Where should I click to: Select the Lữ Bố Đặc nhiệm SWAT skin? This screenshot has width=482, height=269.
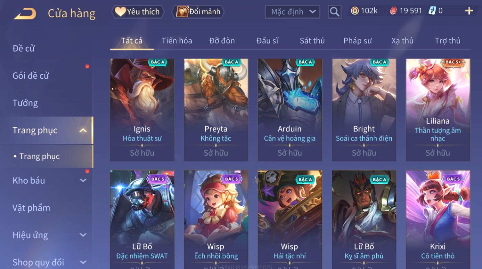click(x=142, y=220)
